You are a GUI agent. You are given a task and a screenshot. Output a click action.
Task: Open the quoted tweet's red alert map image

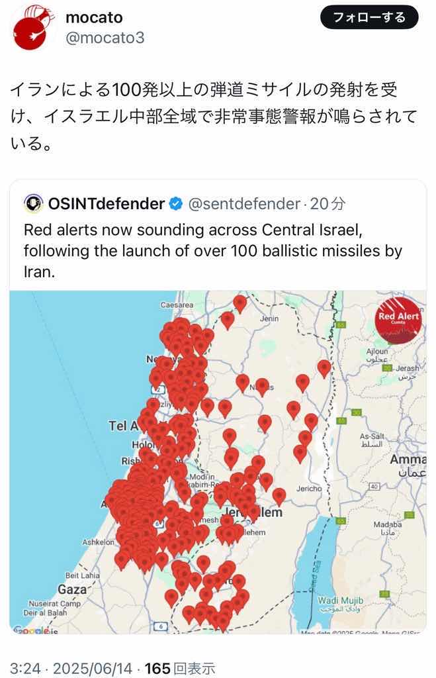[x=218, y=462]
